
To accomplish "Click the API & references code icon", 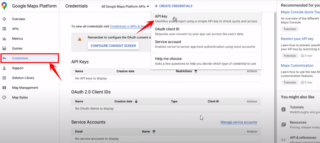I will 283,140.
